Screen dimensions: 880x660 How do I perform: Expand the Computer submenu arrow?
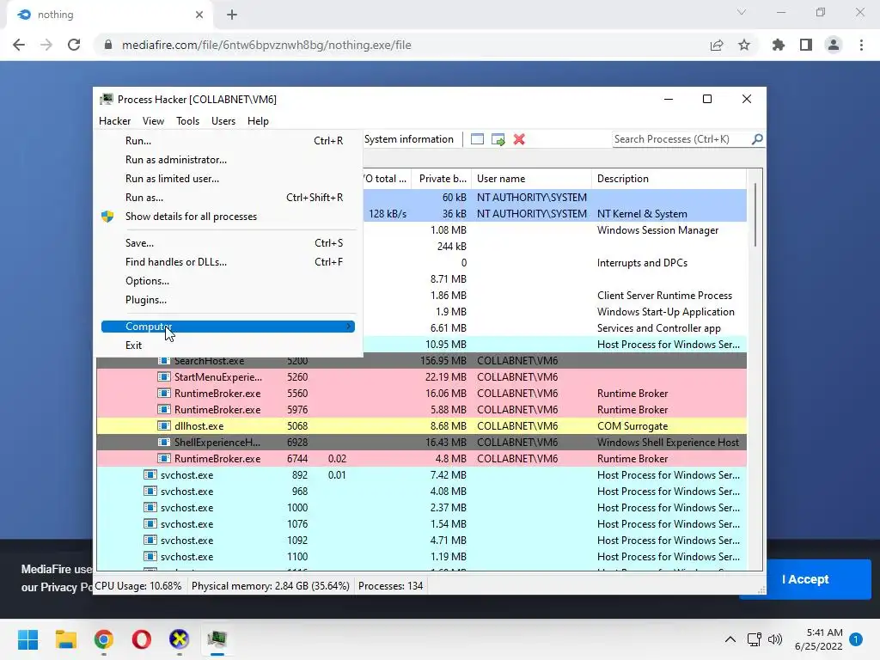pos(349,326)
